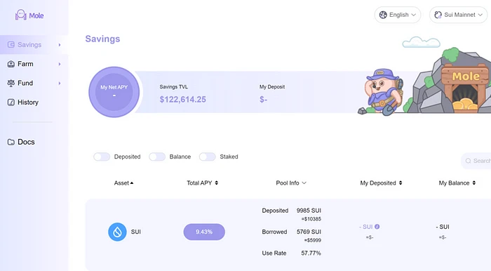
Task: Click the Search input field
Action: coord(476,161)
